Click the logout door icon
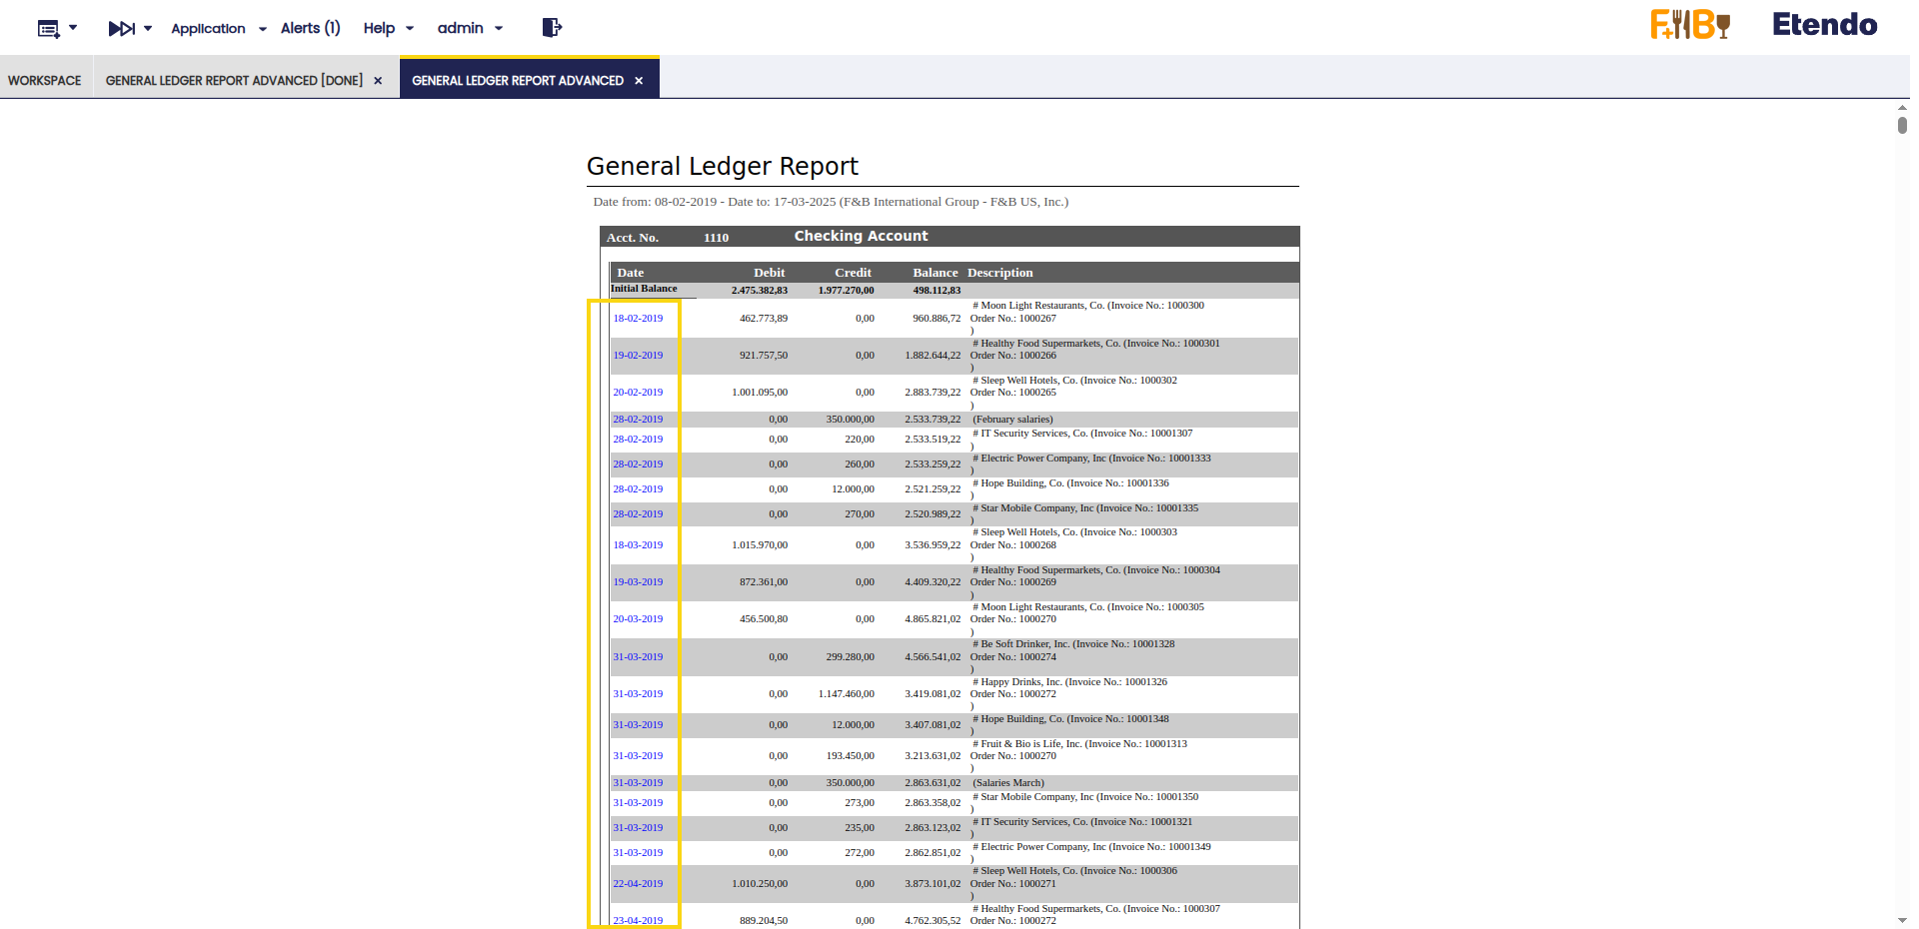Screen dimensions: 1919x929 coord(552,28)
